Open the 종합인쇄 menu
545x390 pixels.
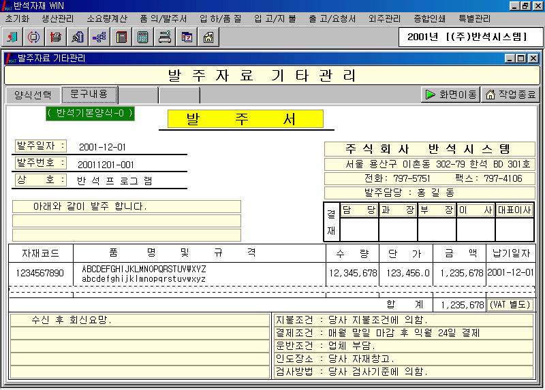coord(430,18)
